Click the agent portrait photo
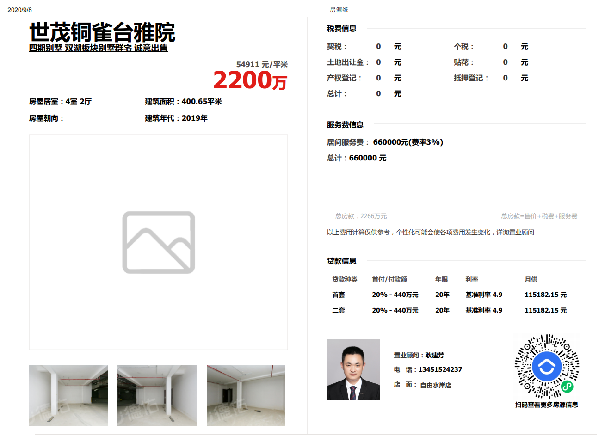This screenshot has height=436, width=611. [353, 370]
